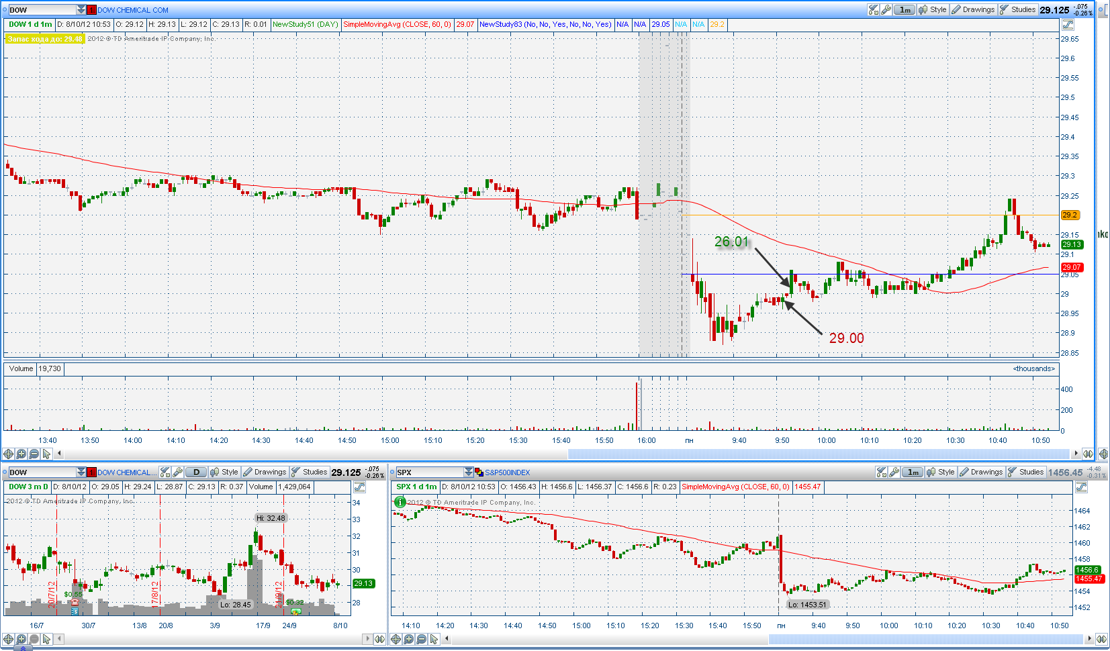Click the expand time axis icon under the daily chart
Screen dimensions: 1110x651
tap(379, 639)
